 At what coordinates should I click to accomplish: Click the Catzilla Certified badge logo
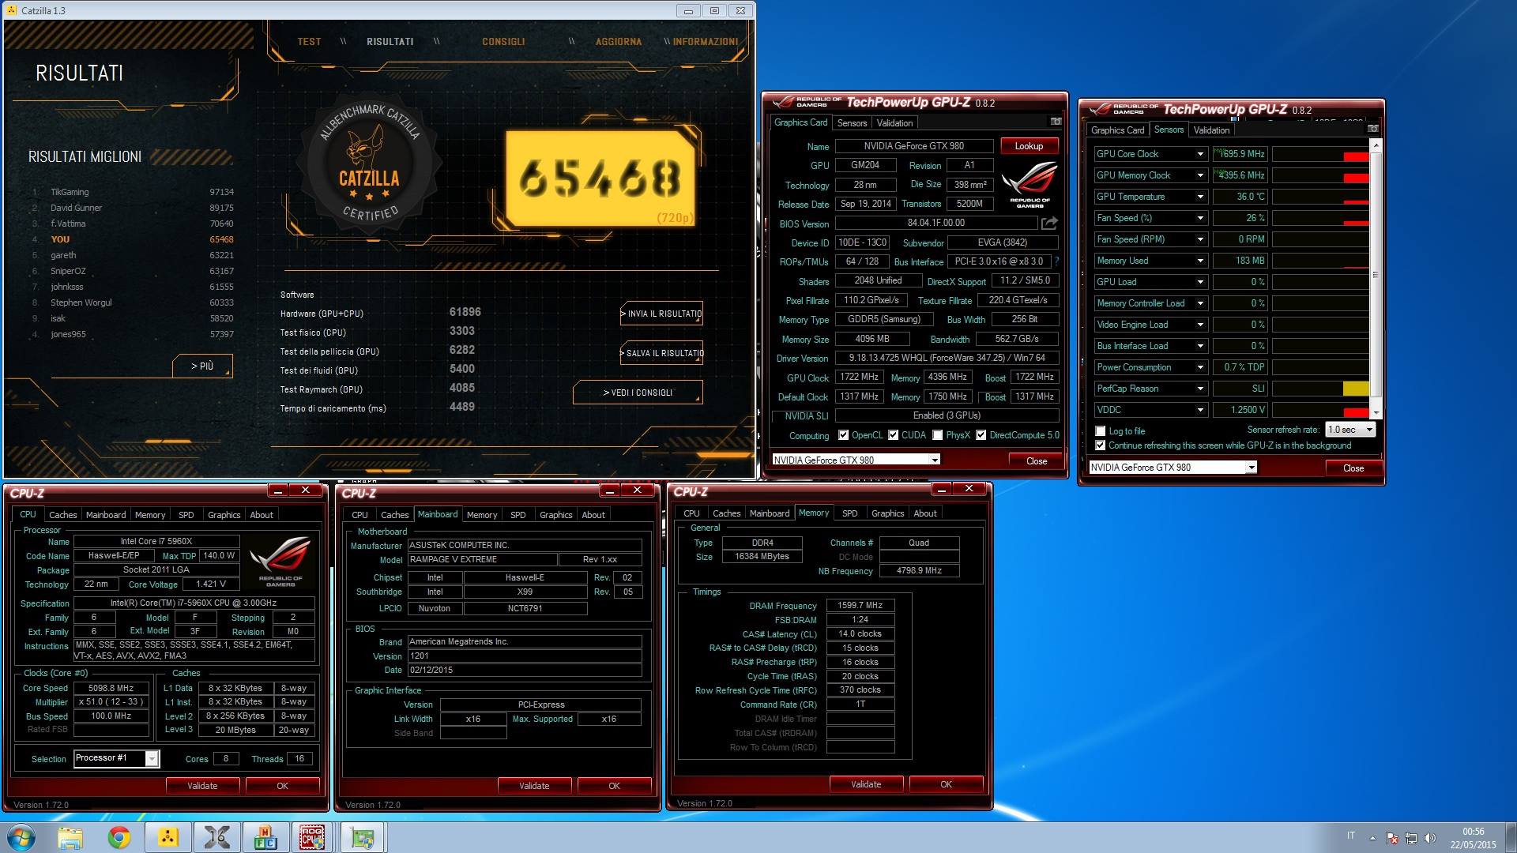[369, 163]
